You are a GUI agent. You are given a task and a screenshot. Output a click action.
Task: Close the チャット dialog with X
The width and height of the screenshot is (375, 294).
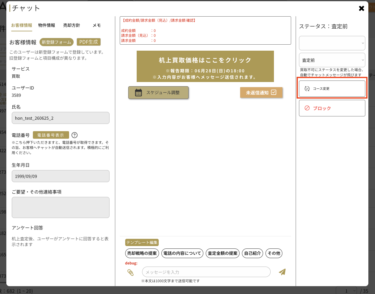click(x=361, y=8)
